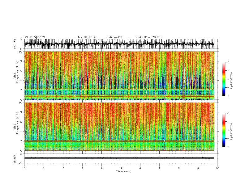
Task: Click the upper color bar "log(PSD)(V²/Hz)" label
Action: coord(231,81)
